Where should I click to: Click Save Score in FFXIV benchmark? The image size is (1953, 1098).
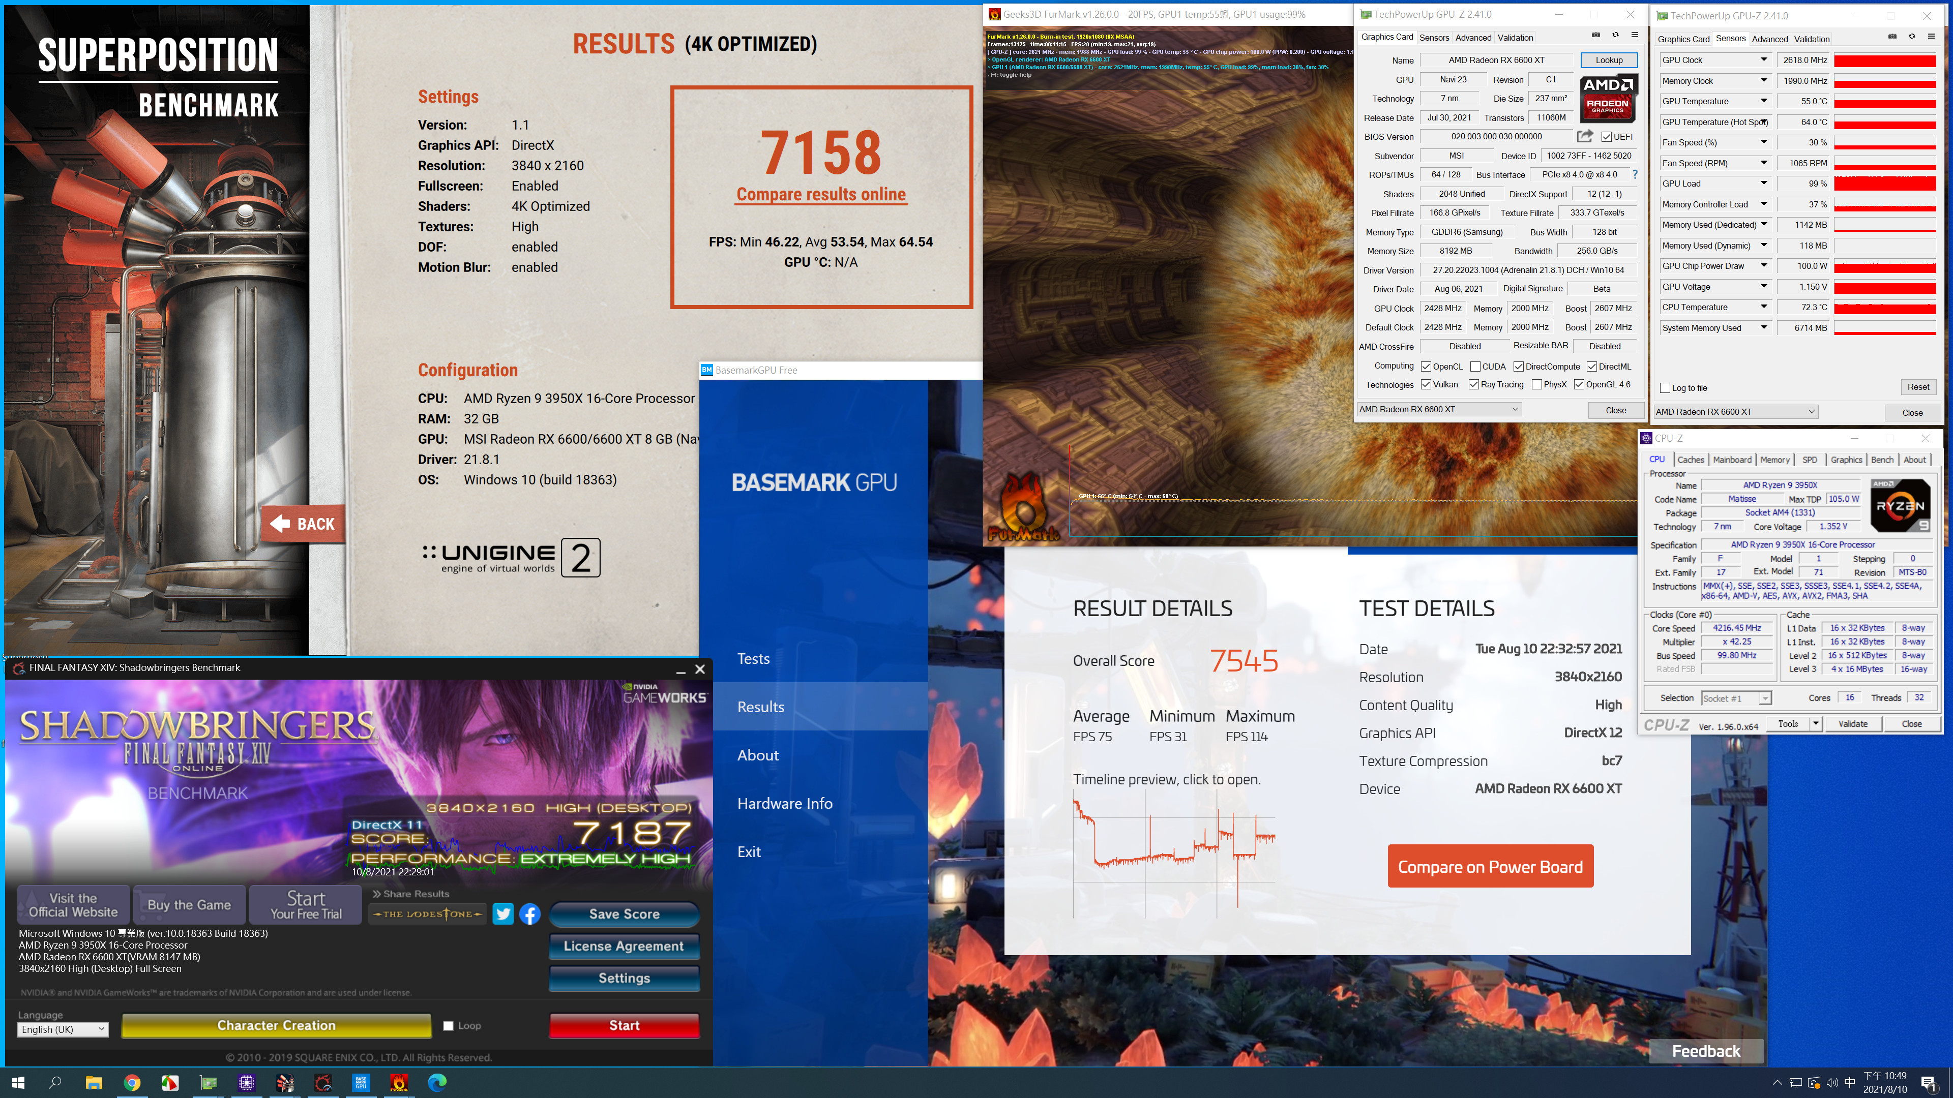pyautogui.click(x=624, y=914)
